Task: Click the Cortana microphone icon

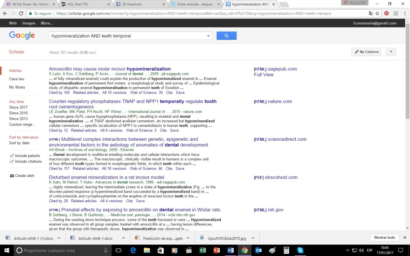Action: (x=106, y=250)
